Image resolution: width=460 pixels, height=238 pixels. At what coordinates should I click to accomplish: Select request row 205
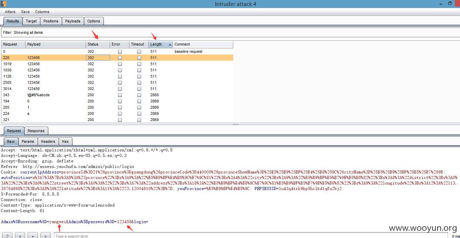[x=117, y=107]
